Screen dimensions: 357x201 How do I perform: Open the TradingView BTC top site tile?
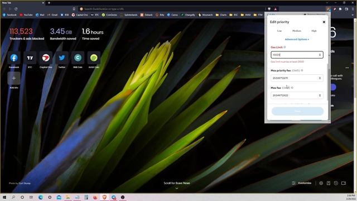tap(30, 58)
